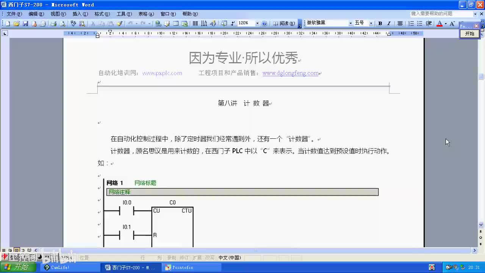Open Print Preview
This screenshot has width=485, height=273.
63,24
